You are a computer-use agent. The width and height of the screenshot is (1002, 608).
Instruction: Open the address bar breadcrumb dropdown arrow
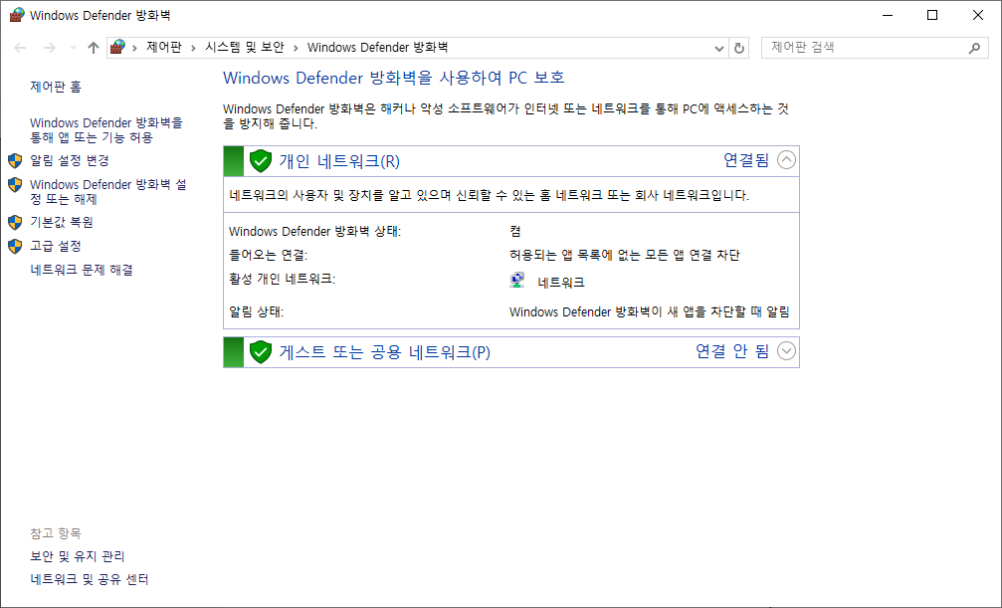click(718, 47)
